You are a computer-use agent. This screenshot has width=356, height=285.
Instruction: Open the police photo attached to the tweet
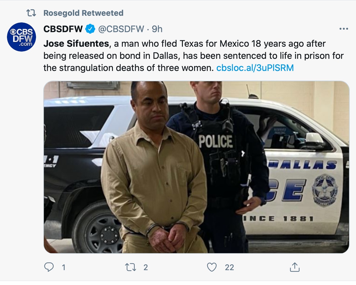tap(196, 167)
